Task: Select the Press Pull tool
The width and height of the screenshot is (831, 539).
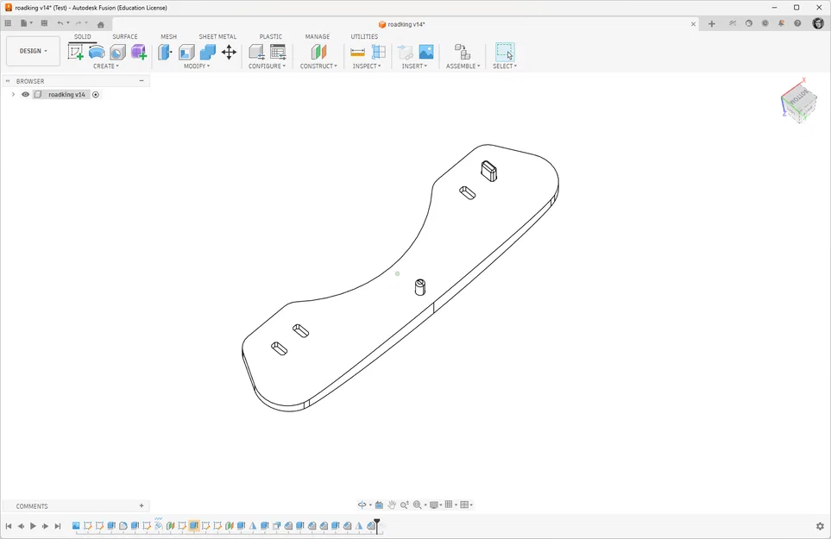Action: [x=165, y=52]
